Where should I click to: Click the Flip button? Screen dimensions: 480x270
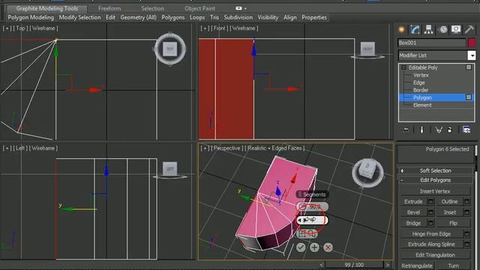point(453,223)
